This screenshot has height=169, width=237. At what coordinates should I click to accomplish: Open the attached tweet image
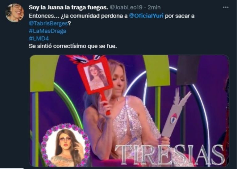click(x=129, y=111)
